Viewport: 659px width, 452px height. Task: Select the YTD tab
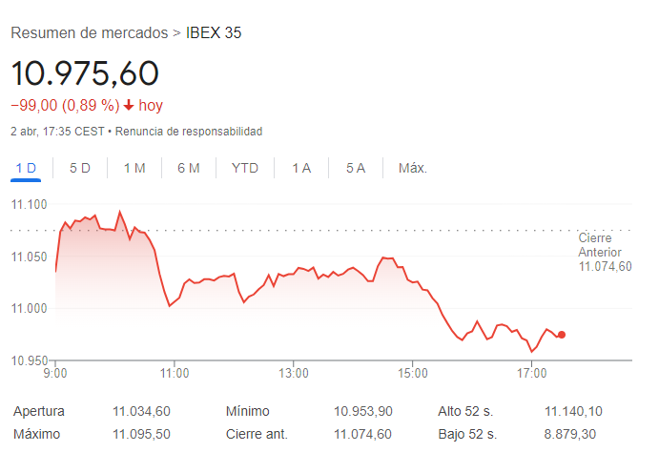[x=244, y=169]
